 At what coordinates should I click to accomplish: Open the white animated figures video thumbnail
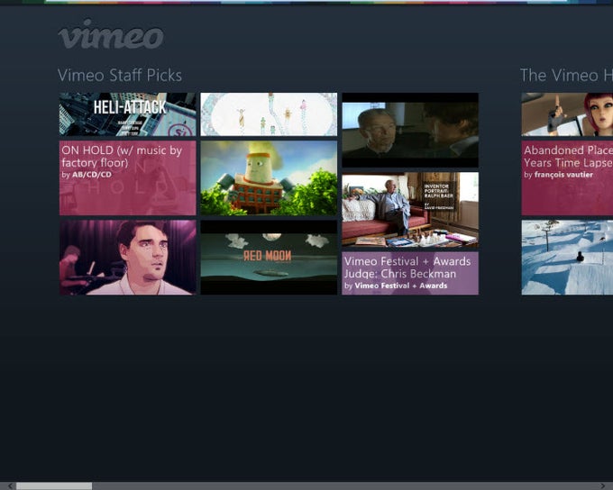[269, 114]
